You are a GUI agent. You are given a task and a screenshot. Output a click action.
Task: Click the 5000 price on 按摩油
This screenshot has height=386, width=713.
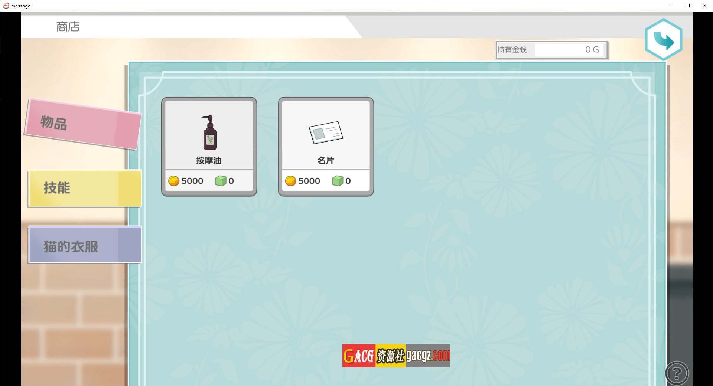pyautogui.click(x=192, y=181)
